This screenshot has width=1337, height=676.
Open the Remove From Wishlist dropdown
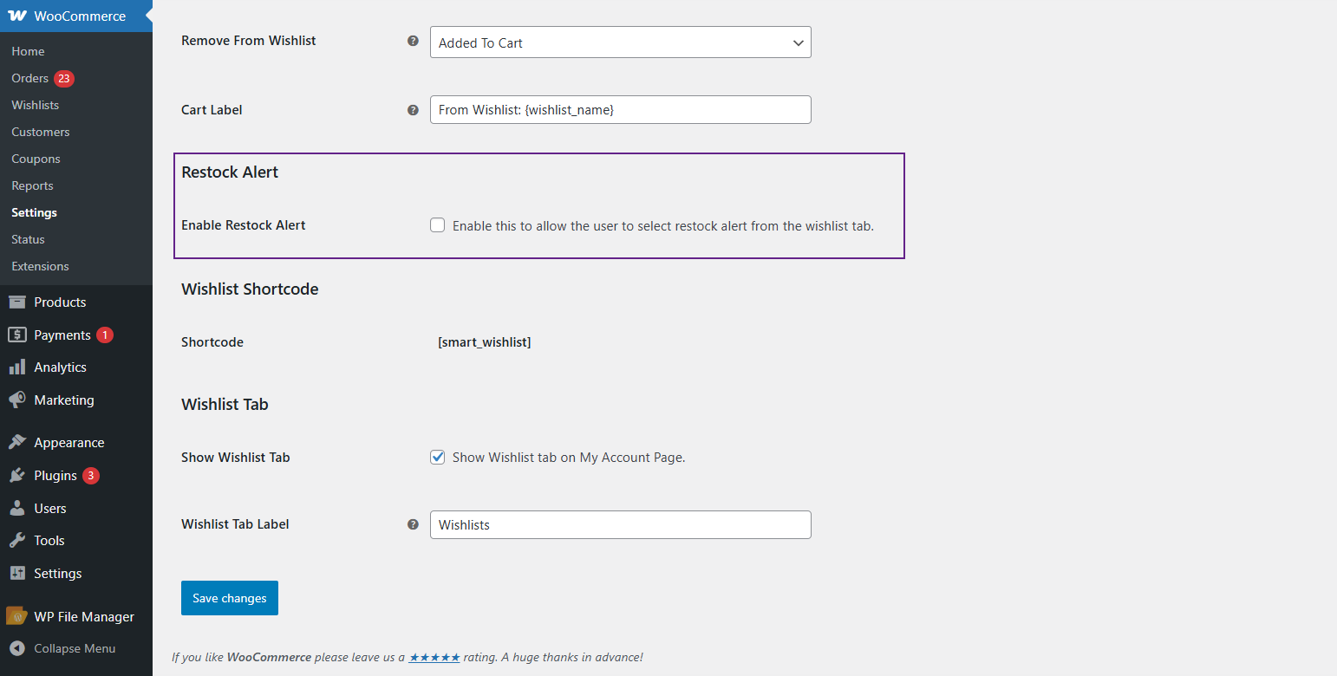tap(620, 42)
